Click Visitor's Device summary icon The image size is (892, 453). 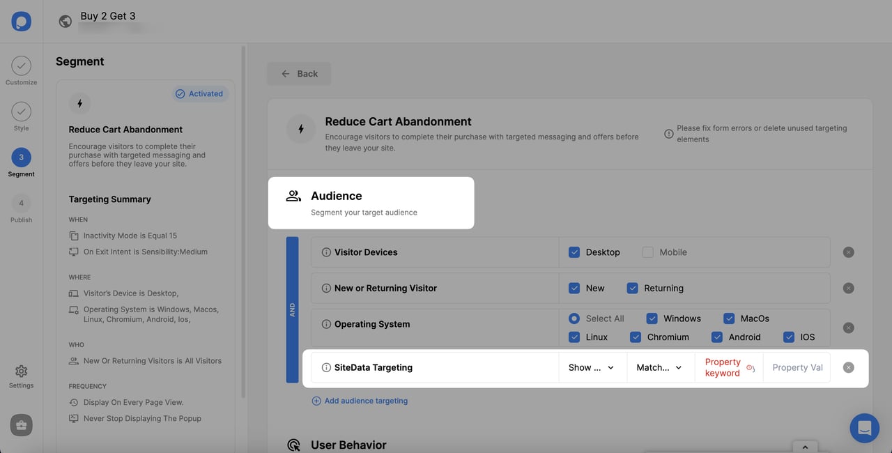[x=74, y=293]
